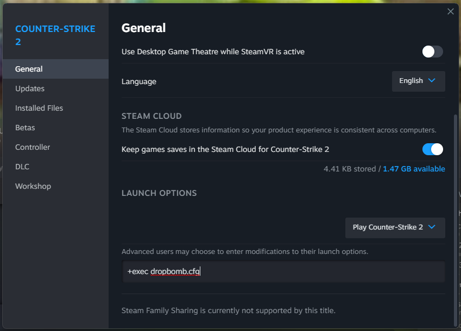
Task: Click the STEAM CLOUD section heading
Action: pos(151,116)
